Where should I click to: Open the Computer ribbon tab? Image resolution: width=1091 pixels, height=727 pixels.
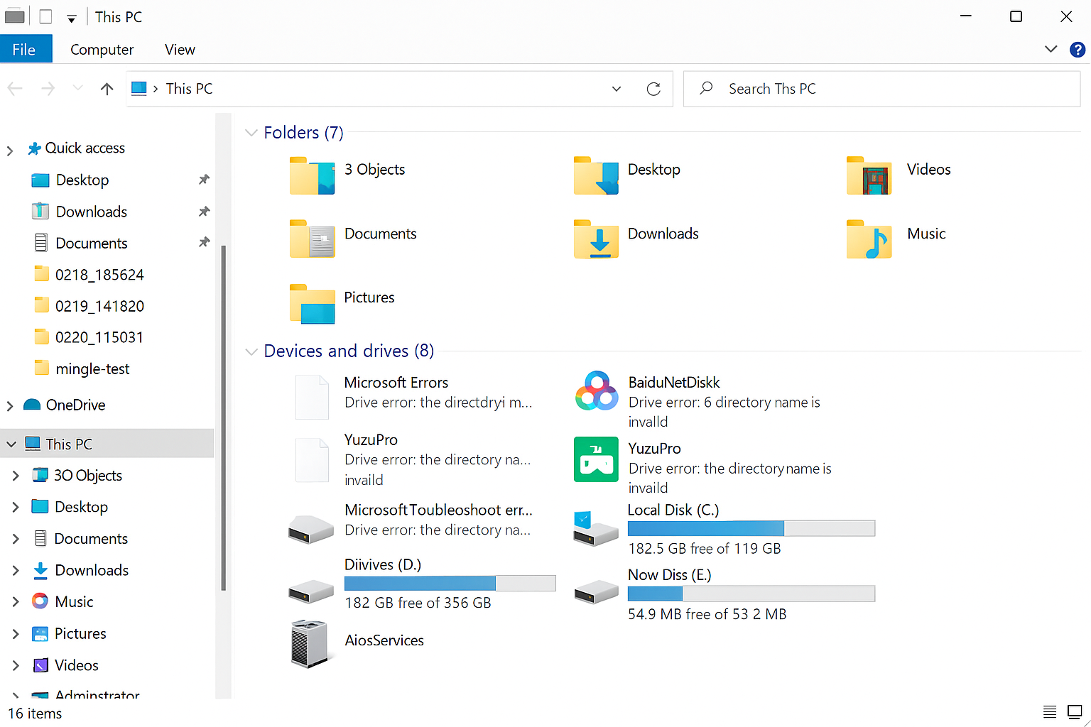(x=102, y=50)
